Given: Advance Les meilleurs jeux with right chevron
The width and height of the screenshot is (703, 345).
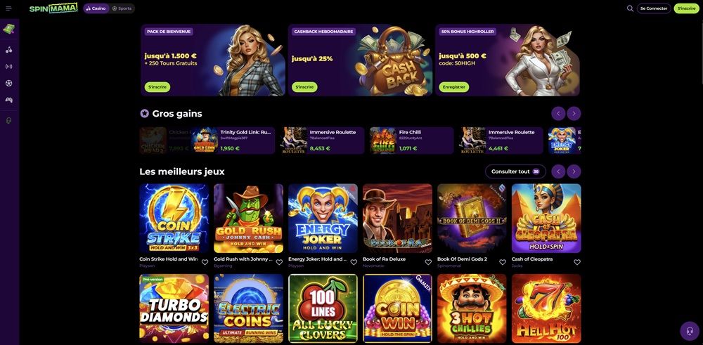Looking at the screenshot, I should [x=574, y=171].
